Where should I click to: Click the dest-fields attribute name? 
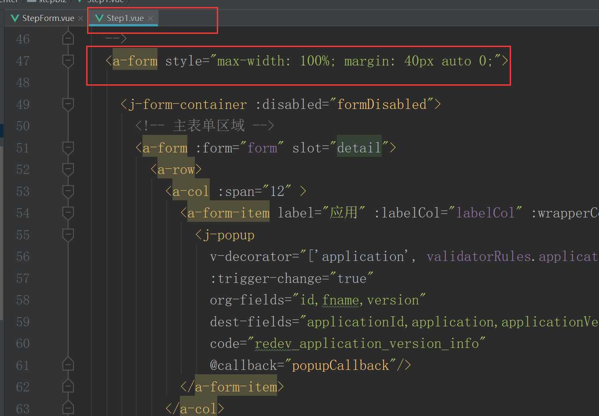tap(251, 322)
